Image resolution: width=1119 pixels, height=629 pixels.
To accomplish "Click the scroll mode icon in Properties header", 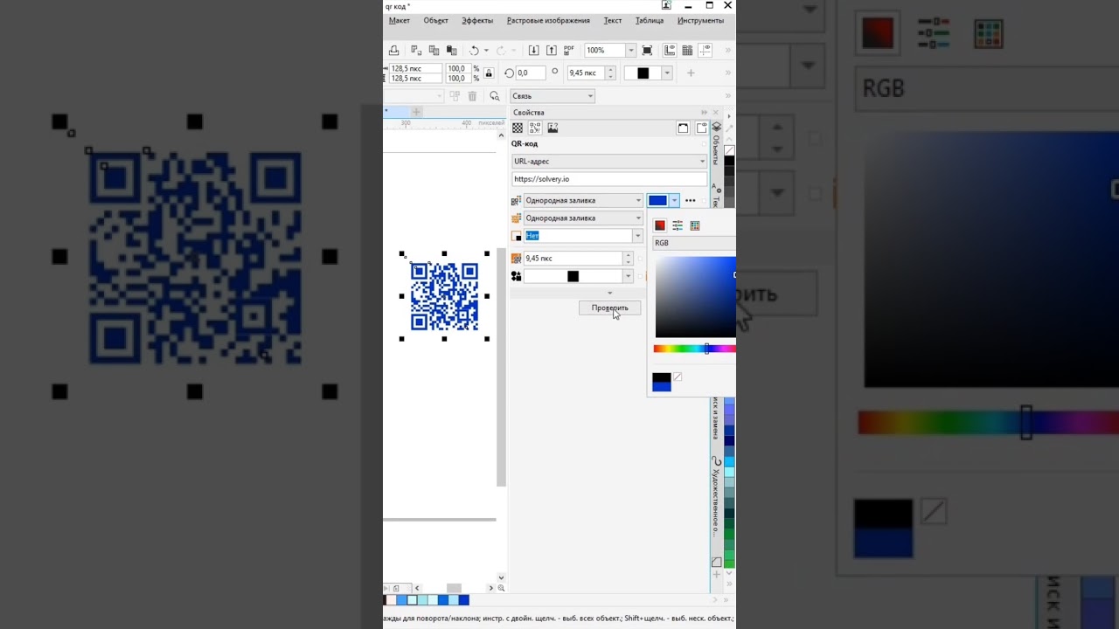I will (683, 128).
